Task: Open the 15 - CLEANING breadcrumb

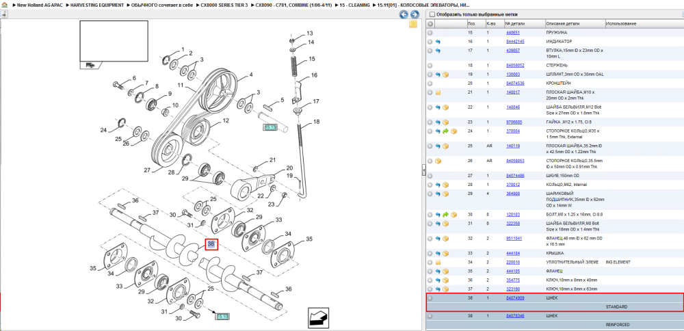Action: pos(355,5)
